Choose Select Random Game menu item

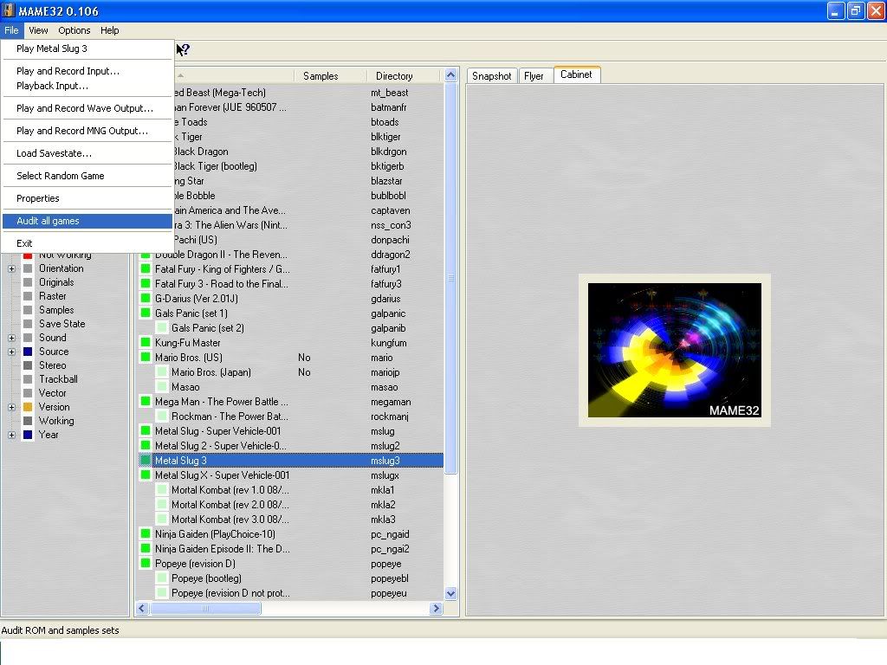pyautogui.click(x=87, y=176)
